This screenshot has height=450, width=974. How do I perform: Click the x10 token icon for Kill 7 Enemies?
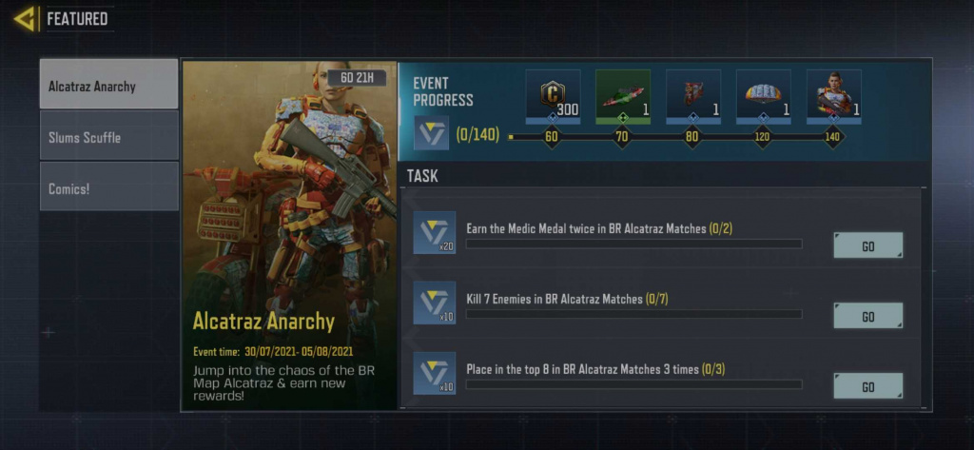pyautogui.click(x=434, y=303)
